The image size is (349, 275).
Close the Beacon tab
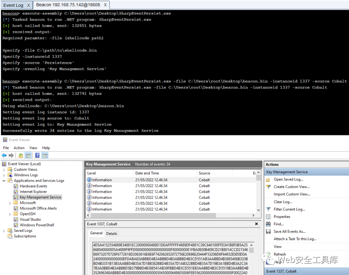pos(105,5)
